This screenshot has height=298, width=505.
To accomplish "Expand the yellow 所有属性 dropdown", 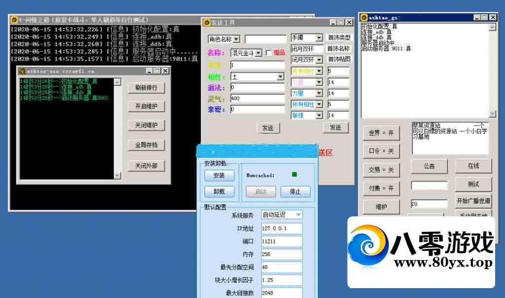I will tap(319, 71).
